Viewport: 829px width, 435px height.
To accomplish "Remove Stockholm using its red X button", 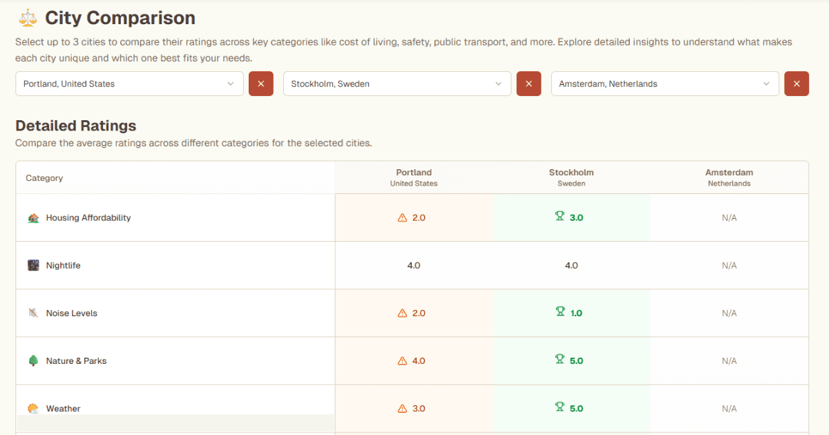I will point(528,84).
